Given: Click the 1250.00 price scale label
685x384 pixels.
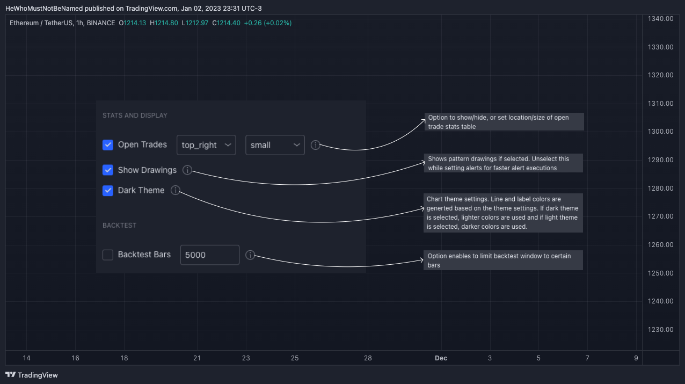Looking at the screenshot, I should pyautogui.click(x=660, y=273).
